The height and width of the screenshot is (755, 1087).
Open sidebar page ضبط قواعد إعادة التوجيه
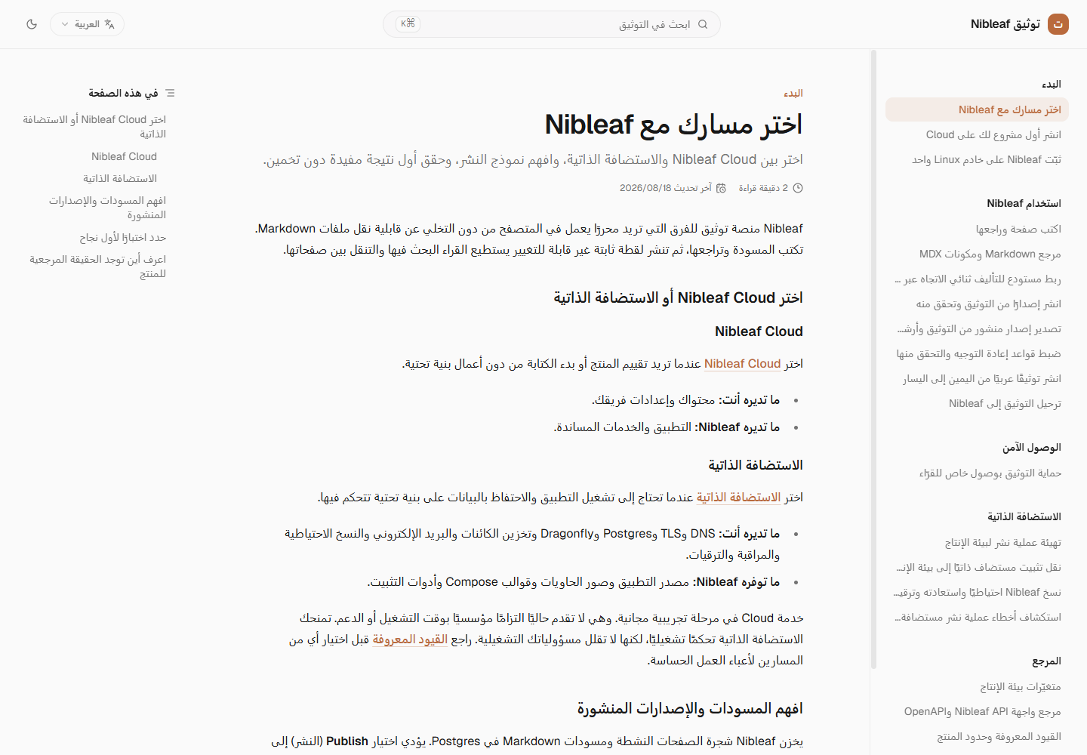[x=978, y=353]
